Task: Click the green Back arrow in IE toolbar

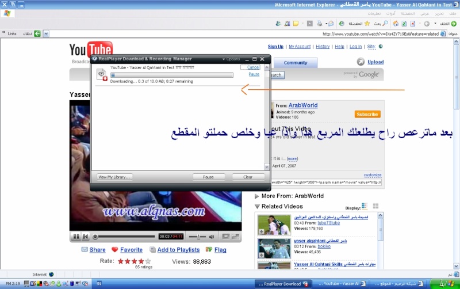Action: point(454,24)
